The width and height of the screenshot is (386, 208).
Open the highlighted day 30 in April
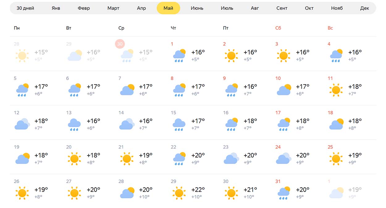tap(120, 44)
